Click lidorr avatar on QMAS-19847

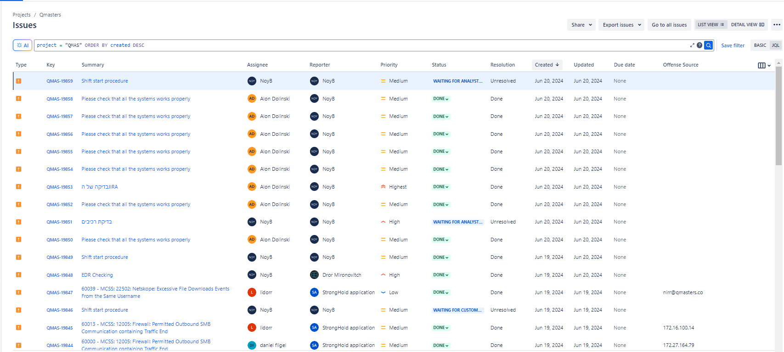pos(252,292)
